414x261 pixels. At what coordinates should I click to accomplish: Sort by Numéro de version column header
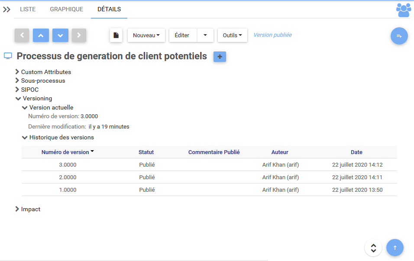pyautogui.click(x=65, y=152)
